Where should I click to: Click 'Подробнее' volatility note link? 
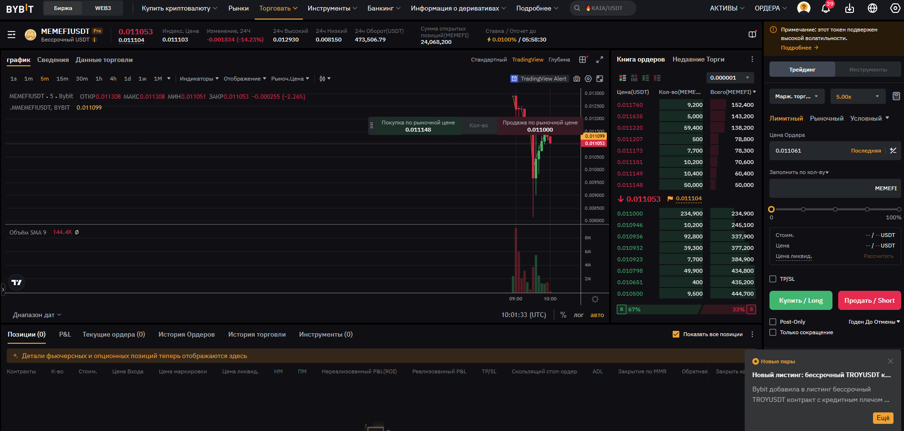(x=800, y=48)
